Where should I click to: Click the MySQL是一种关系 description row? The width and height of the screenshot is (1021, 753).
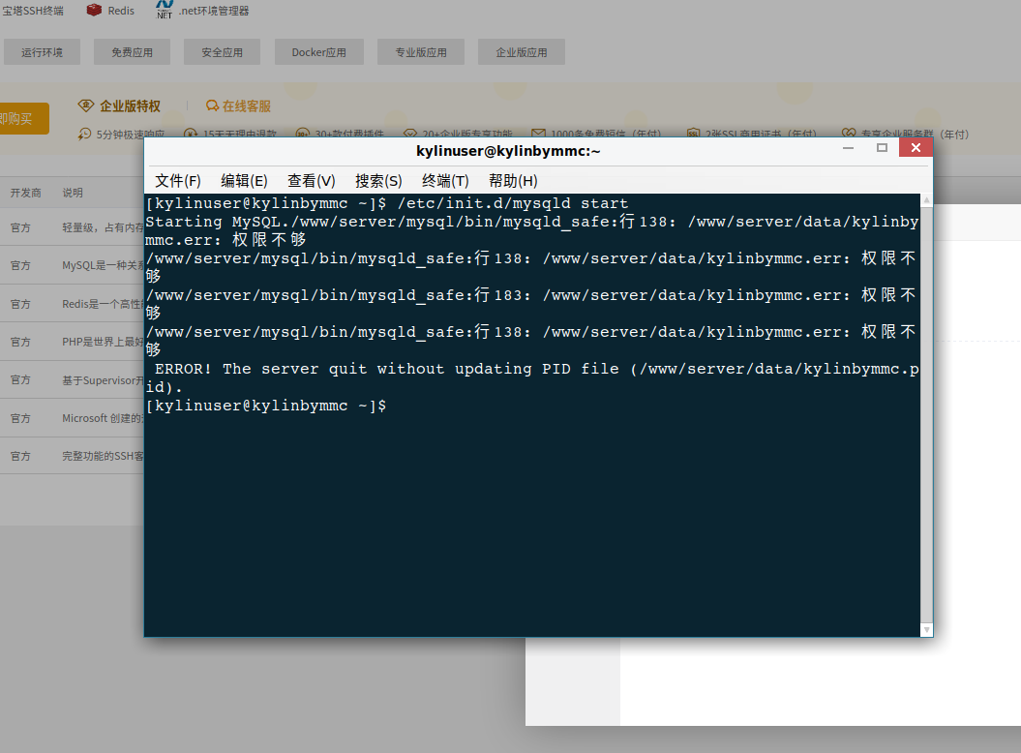click(72, 265)
